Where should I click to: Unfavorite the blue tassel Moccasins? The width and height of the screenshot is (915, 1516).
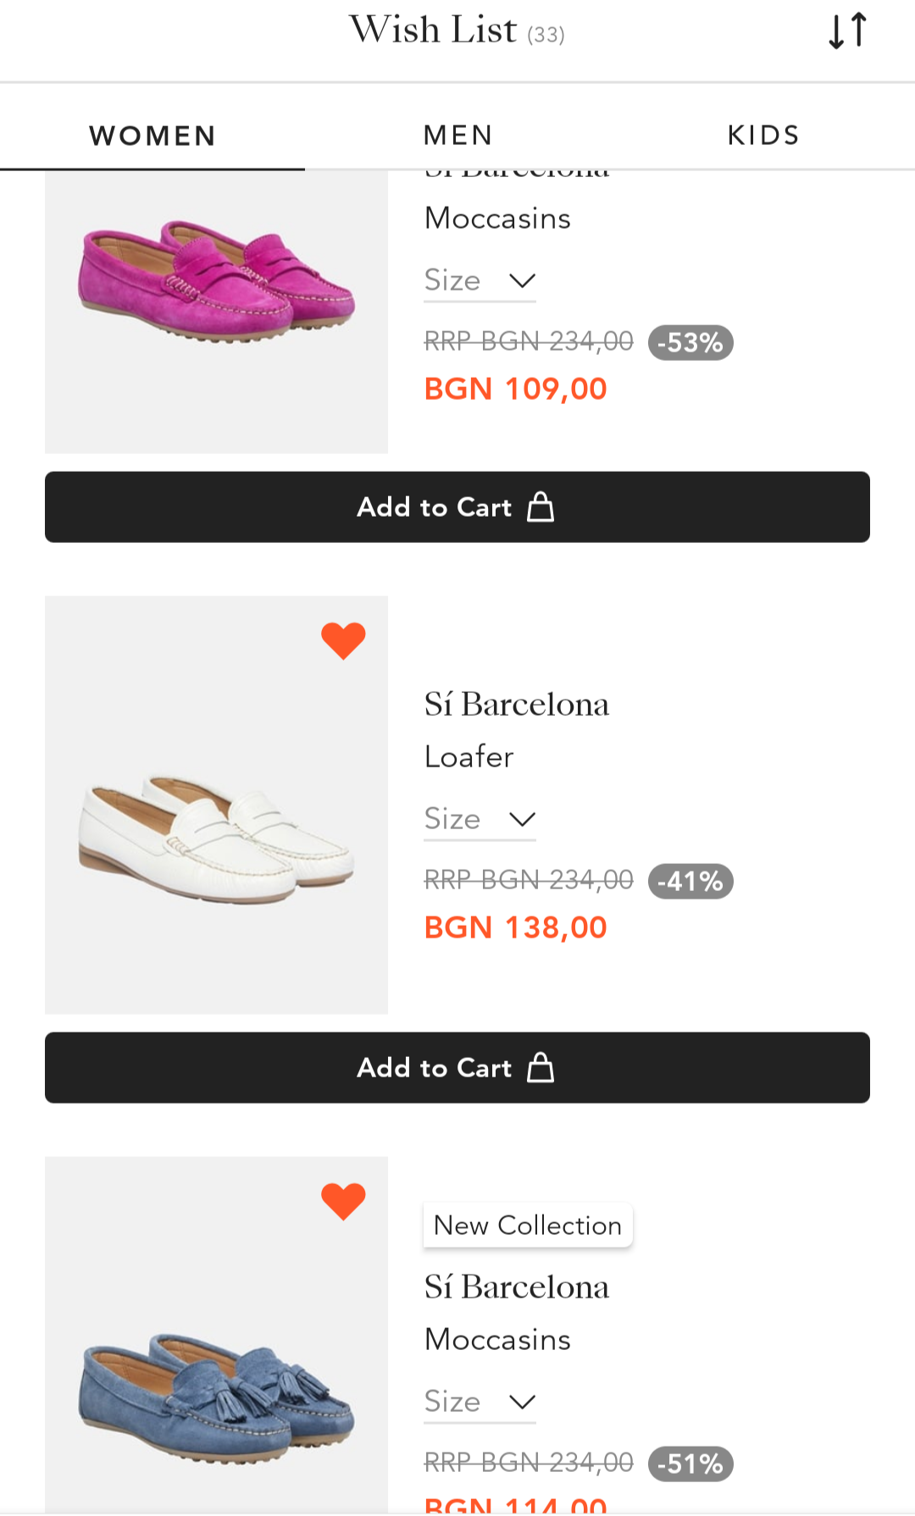(343, 1201)
